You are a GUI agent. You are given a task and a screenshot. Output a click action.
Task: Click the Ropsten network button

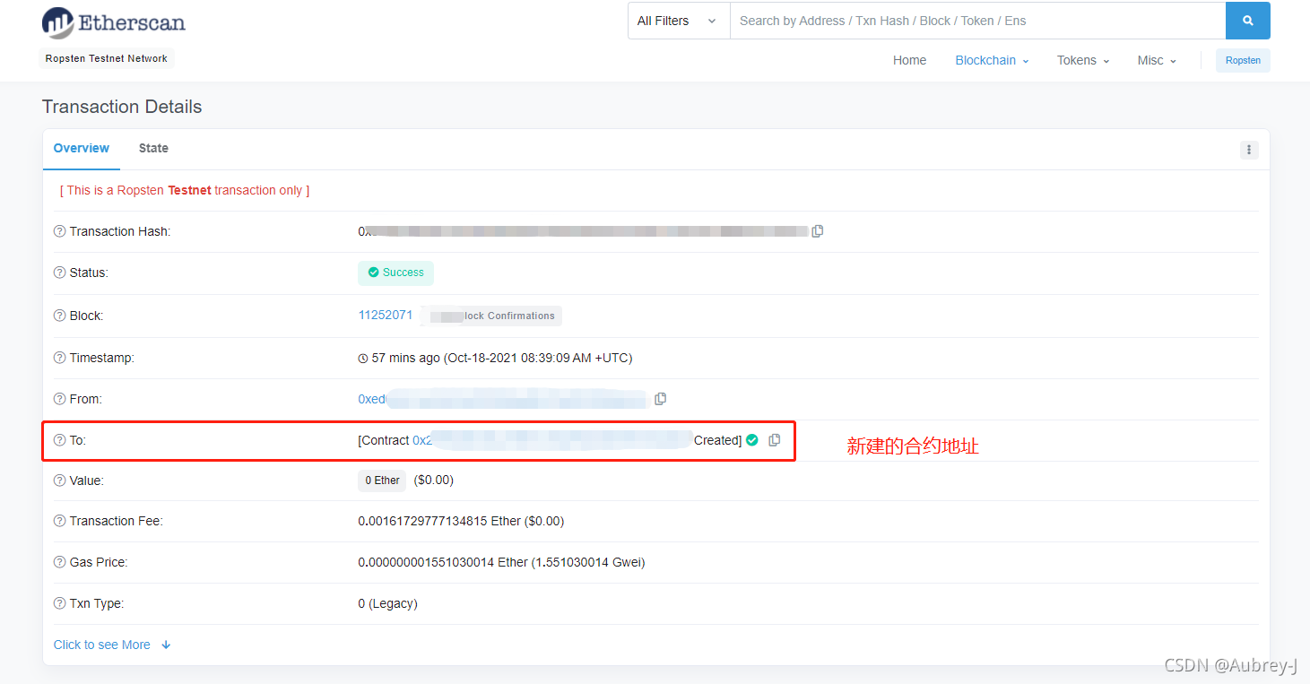[1243, 60]
